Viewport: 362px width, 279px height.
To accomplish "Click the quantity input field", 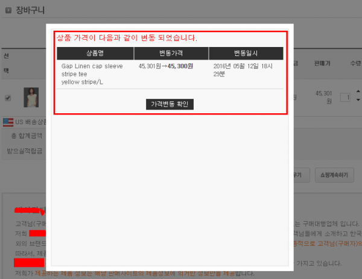I will click(346, 98).
